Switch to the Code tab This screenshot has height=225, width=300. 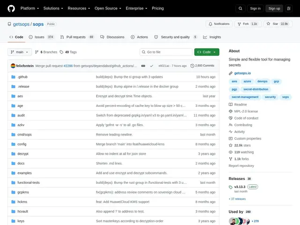[16, 37]
